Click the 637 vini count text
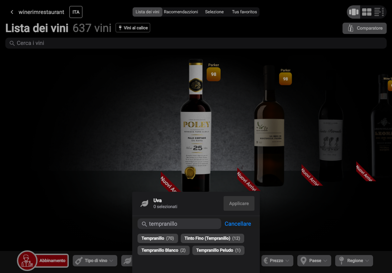The width and height of the screenshot is (392, 273). pos(92,28)
